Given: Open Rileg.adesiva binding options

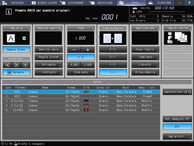Looking at the screenshot, I should 145,72.
